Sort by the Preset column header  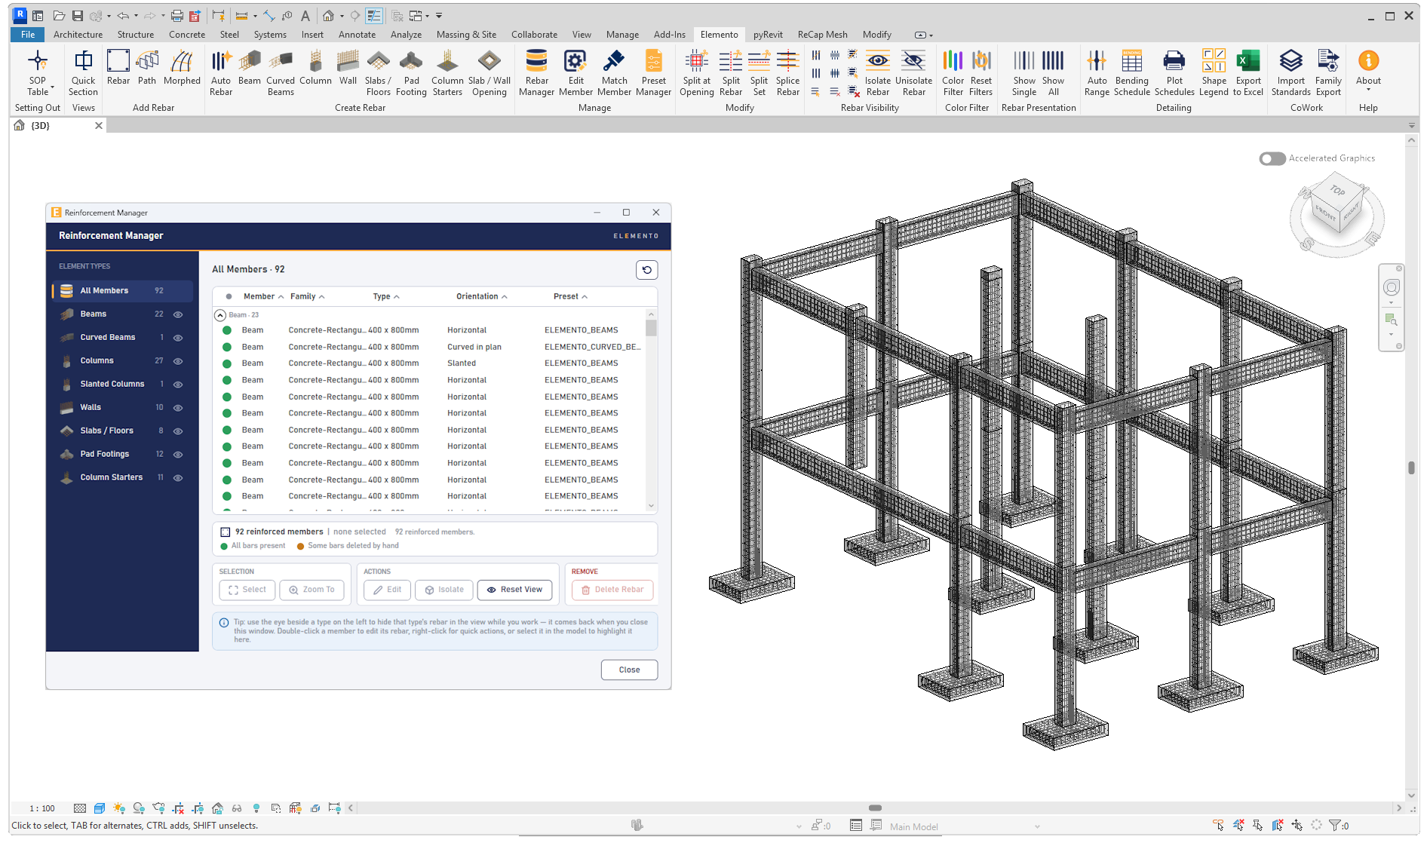click(570, 296)
